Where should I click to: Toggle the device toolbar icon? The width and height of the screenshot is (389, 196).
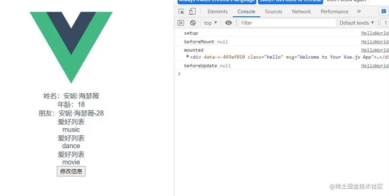(192, 11)
